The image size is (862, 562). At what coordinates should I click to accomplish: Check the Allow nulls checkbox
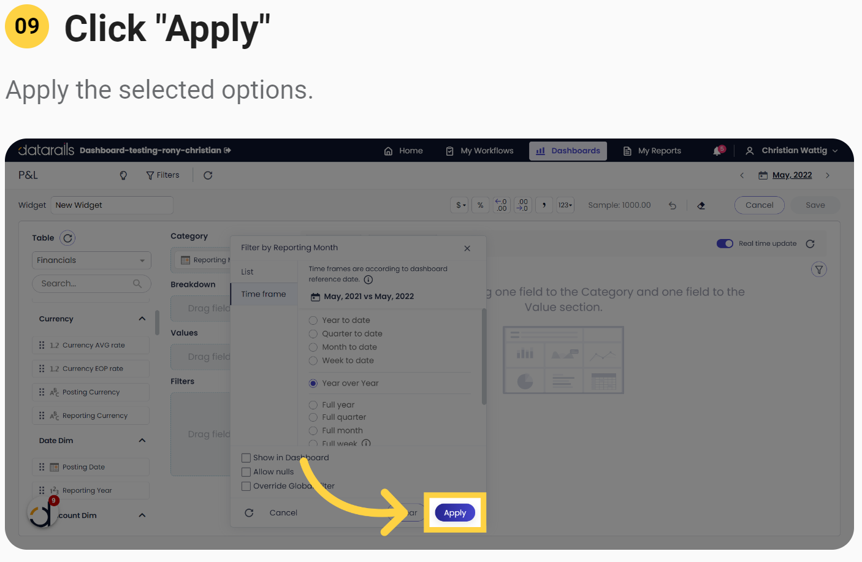point(246,472)
